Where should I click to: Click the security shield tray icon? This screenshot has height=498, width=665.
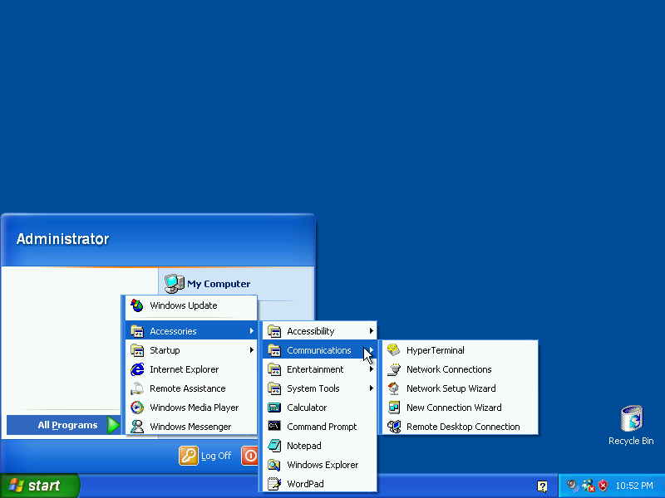(603, 486)
